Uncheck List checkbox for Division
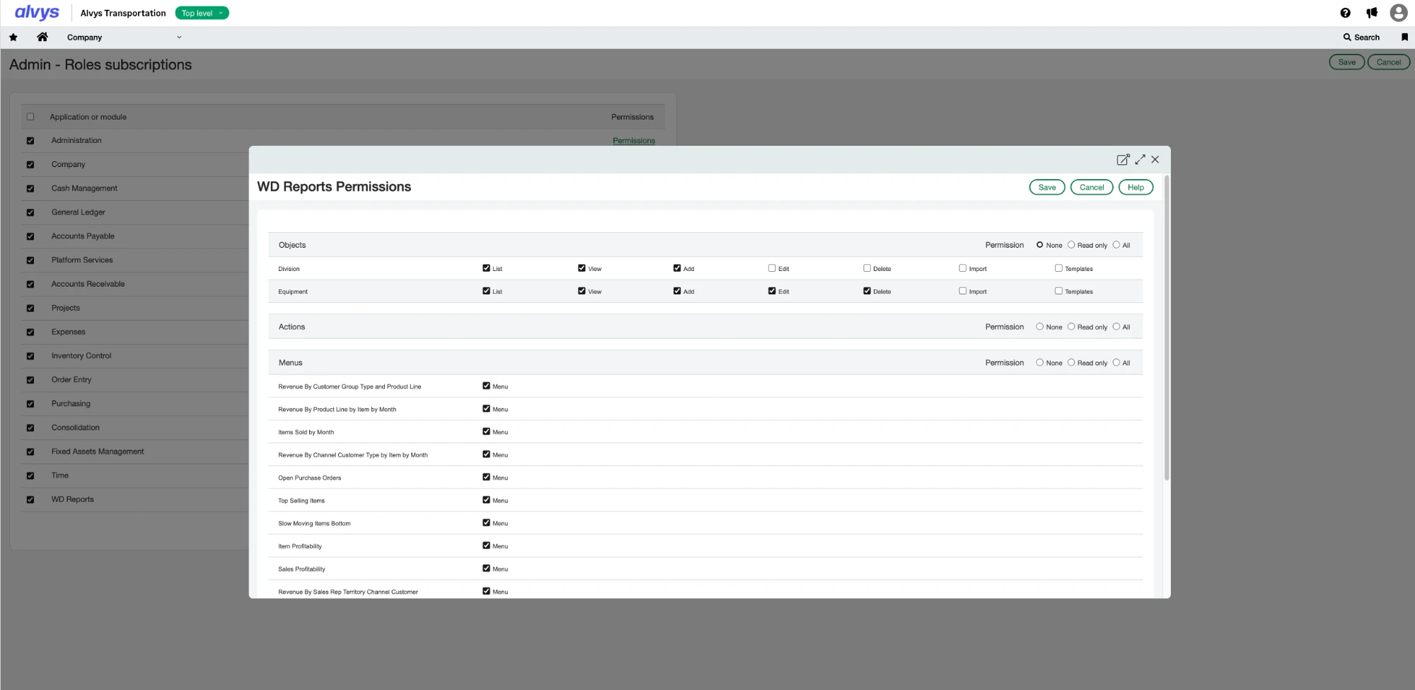Screen dimensions: 1415x690 (486, 268)
